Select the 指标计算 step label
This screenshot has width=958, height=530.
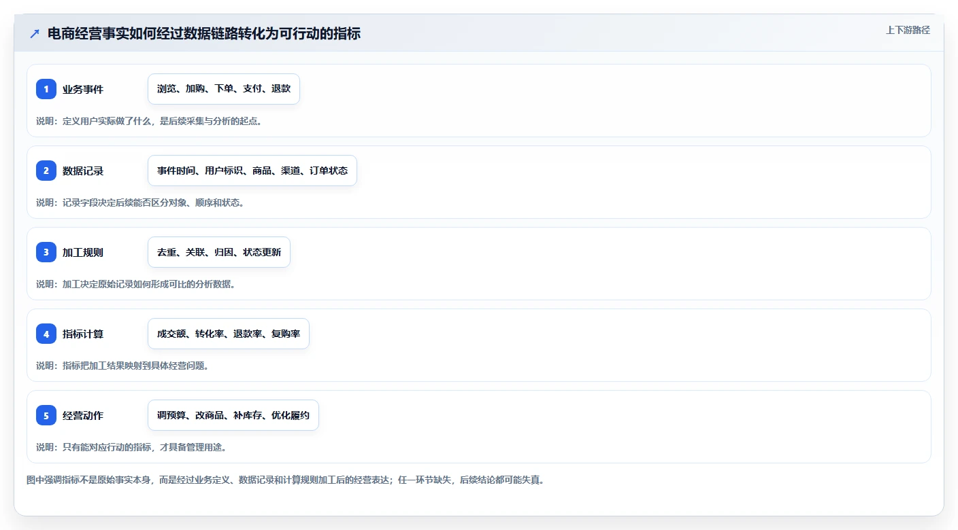pos(83,334)
